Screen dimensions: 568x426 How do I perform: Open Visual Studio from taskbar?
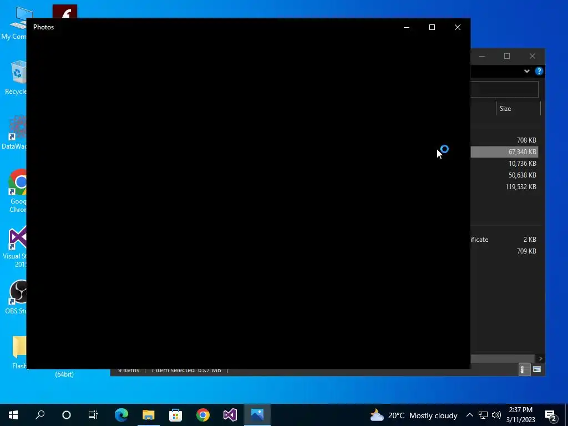(x=230, y=415)
